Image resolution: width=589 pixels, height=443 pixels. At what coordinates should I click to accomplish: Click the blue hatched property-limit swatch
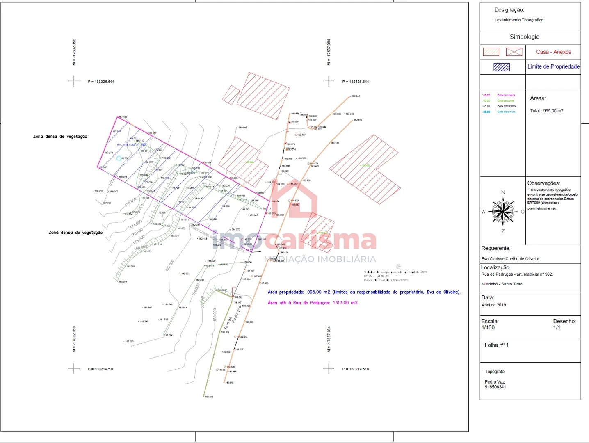click(x=502, y=67)
